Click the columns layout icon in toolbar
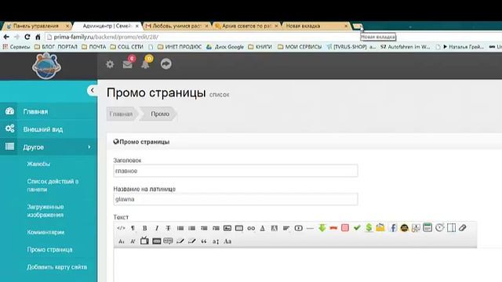Viewport: 502px width, 282px height. coord(452,228)
